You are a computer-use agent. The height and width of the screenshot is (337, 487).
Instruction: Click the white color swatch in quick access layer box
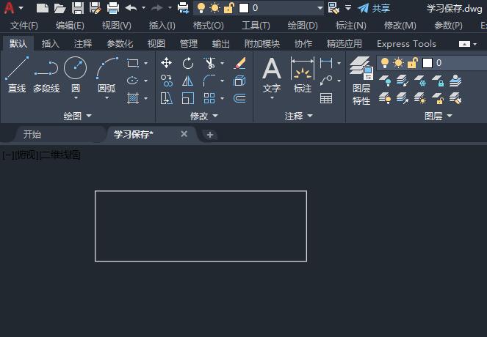click(x=244, y=8)
